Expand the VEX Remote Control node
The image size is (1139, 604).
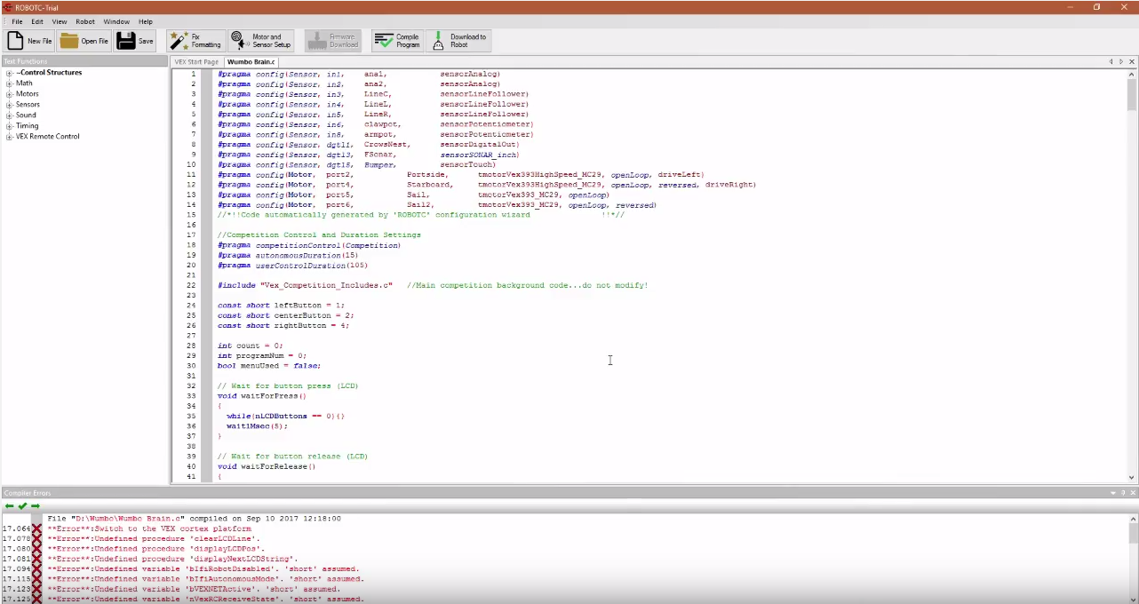(9, 137)
